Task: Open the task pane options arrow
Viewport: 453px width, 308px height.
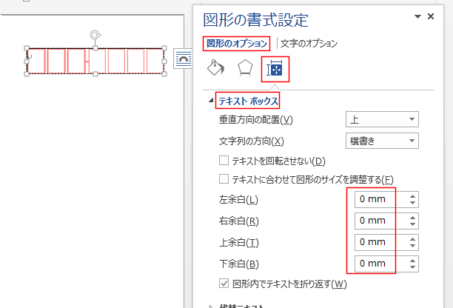Action: [429, 16]
